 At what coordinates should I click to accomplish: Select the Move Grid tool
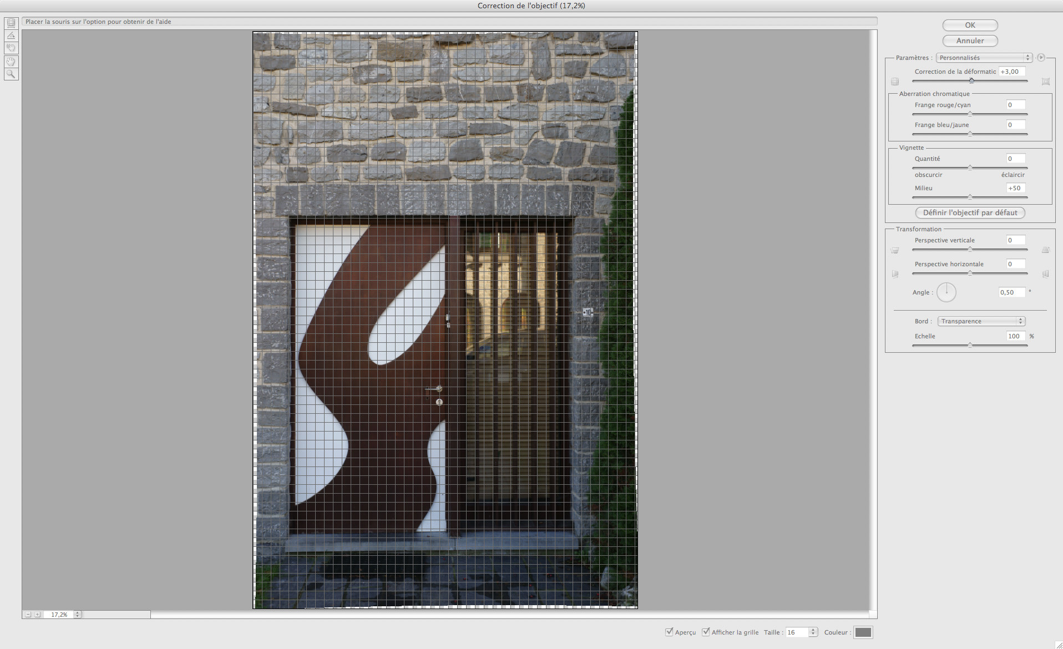point(11,48)
